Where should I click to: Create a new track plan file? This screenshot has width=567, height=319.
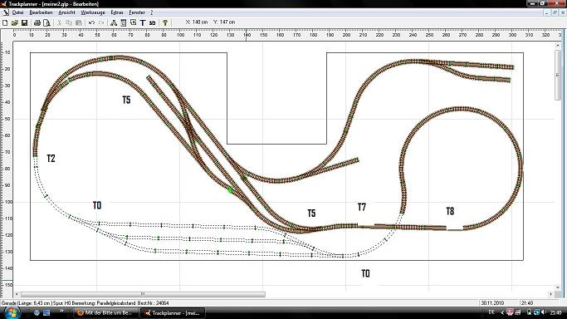coord(5,22)
